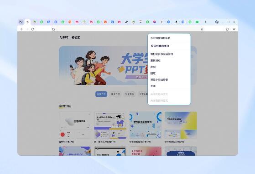Select 重新加载 in the tab context menu
The image size is (255, 174).
(x=169, y=60)
